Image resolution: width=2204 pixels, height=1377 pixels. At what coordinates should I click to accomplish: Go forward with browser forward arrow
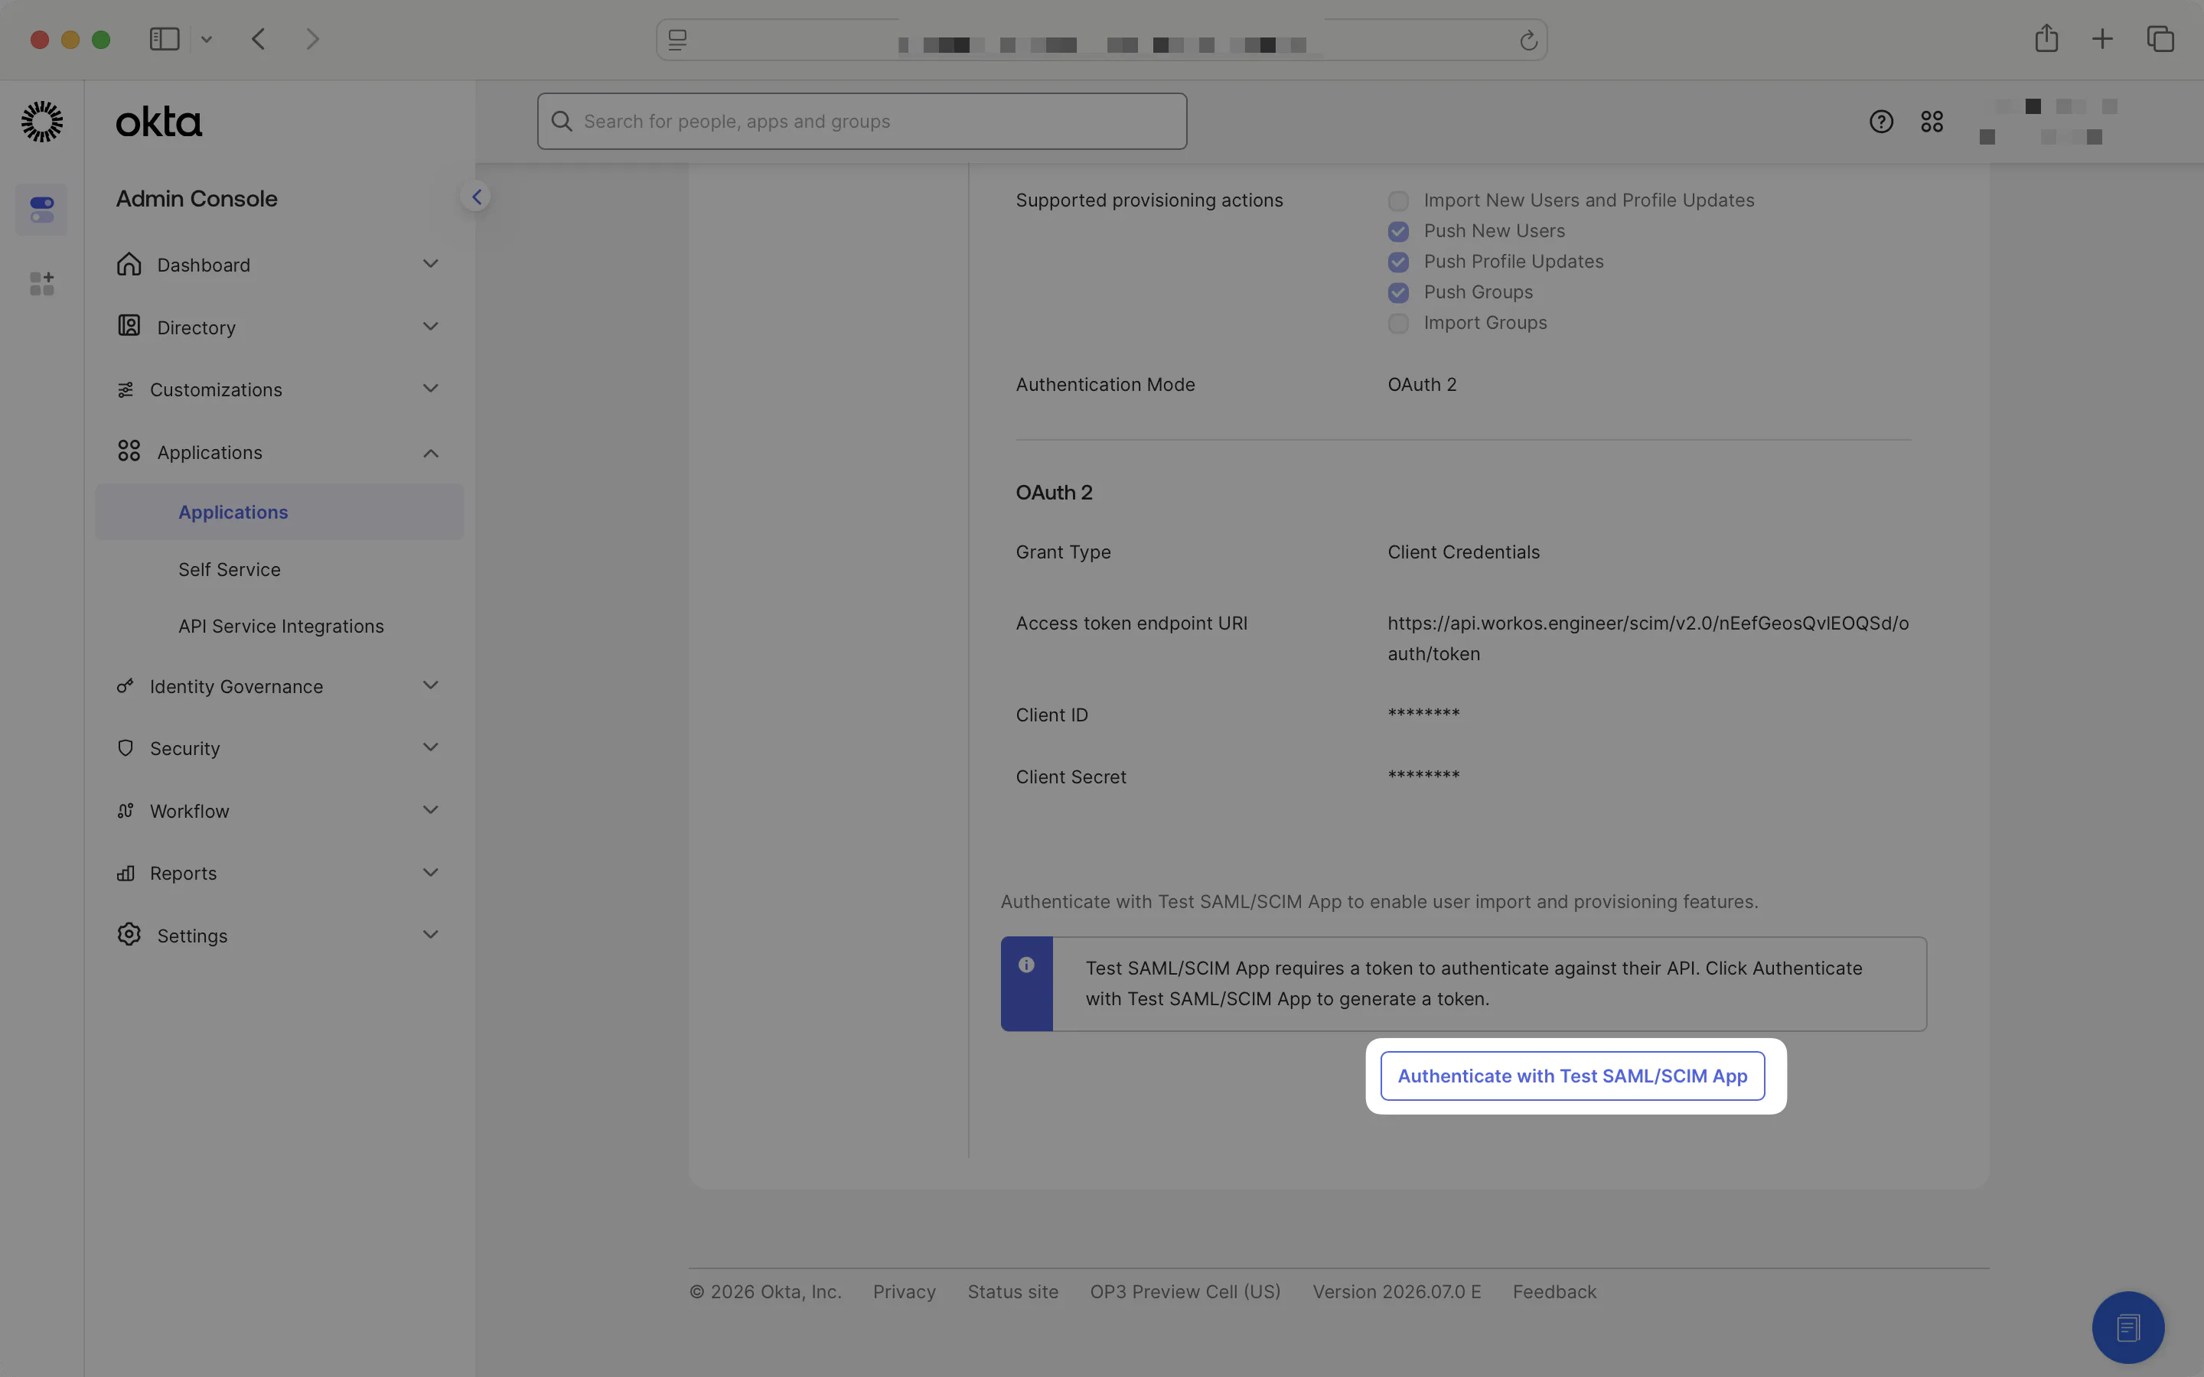tap(312, 39)
